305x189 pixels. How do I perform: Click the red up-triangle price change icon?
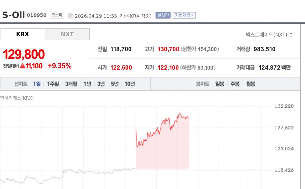point(22,66)
